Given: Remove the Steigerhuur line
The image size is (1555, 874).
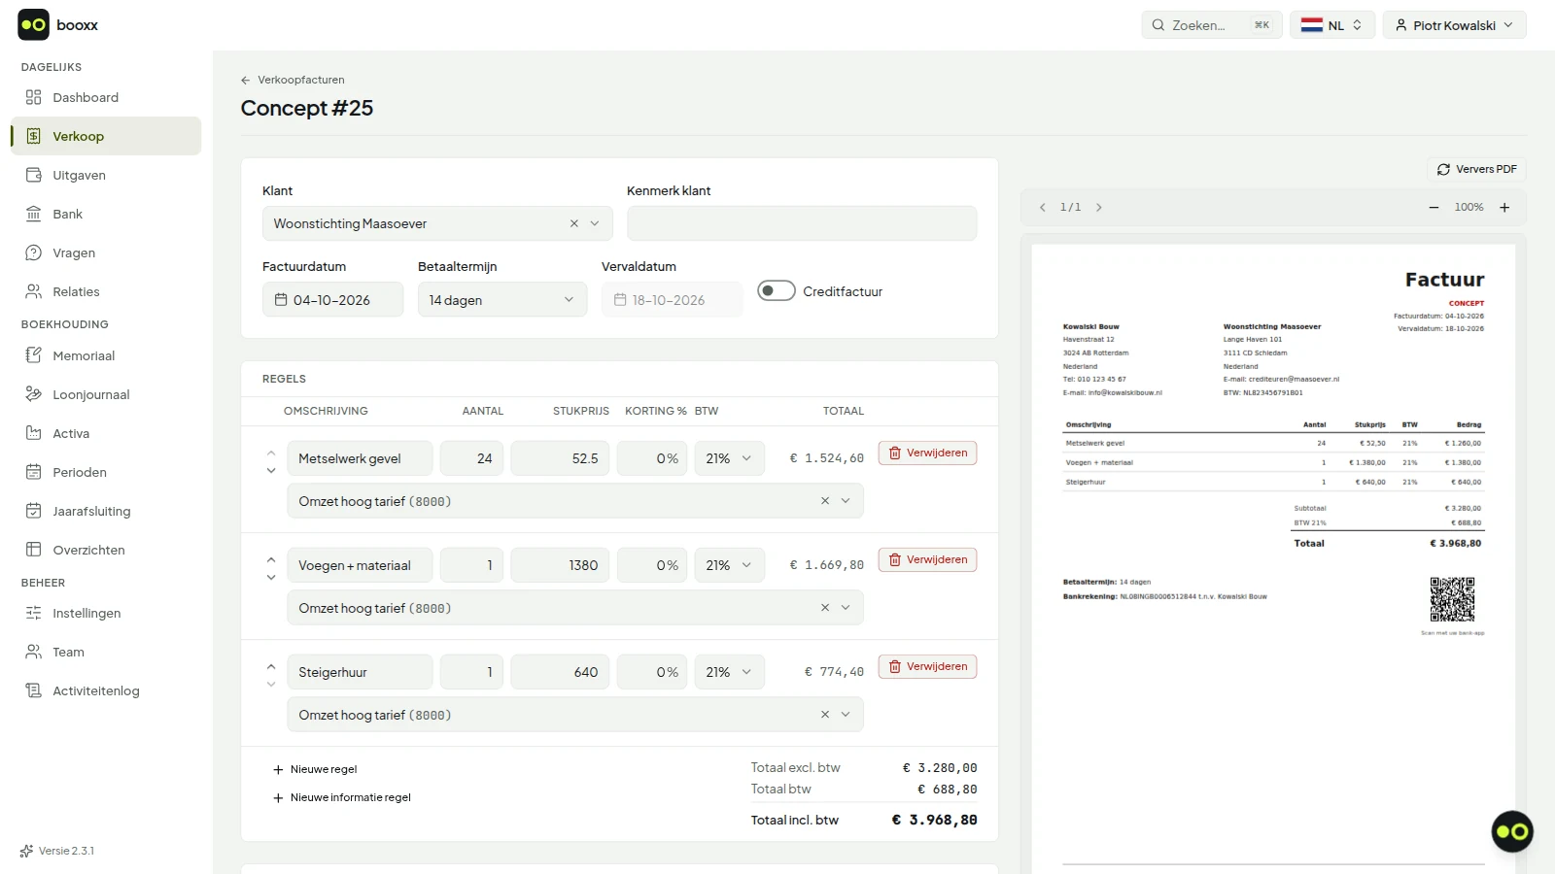Looking at the screenshot, I should point(927,666).
